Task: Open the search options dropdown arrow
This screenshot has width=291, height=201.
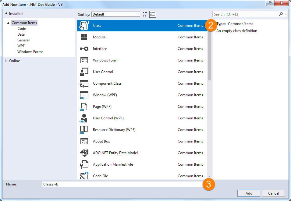Action: (285, 14)
